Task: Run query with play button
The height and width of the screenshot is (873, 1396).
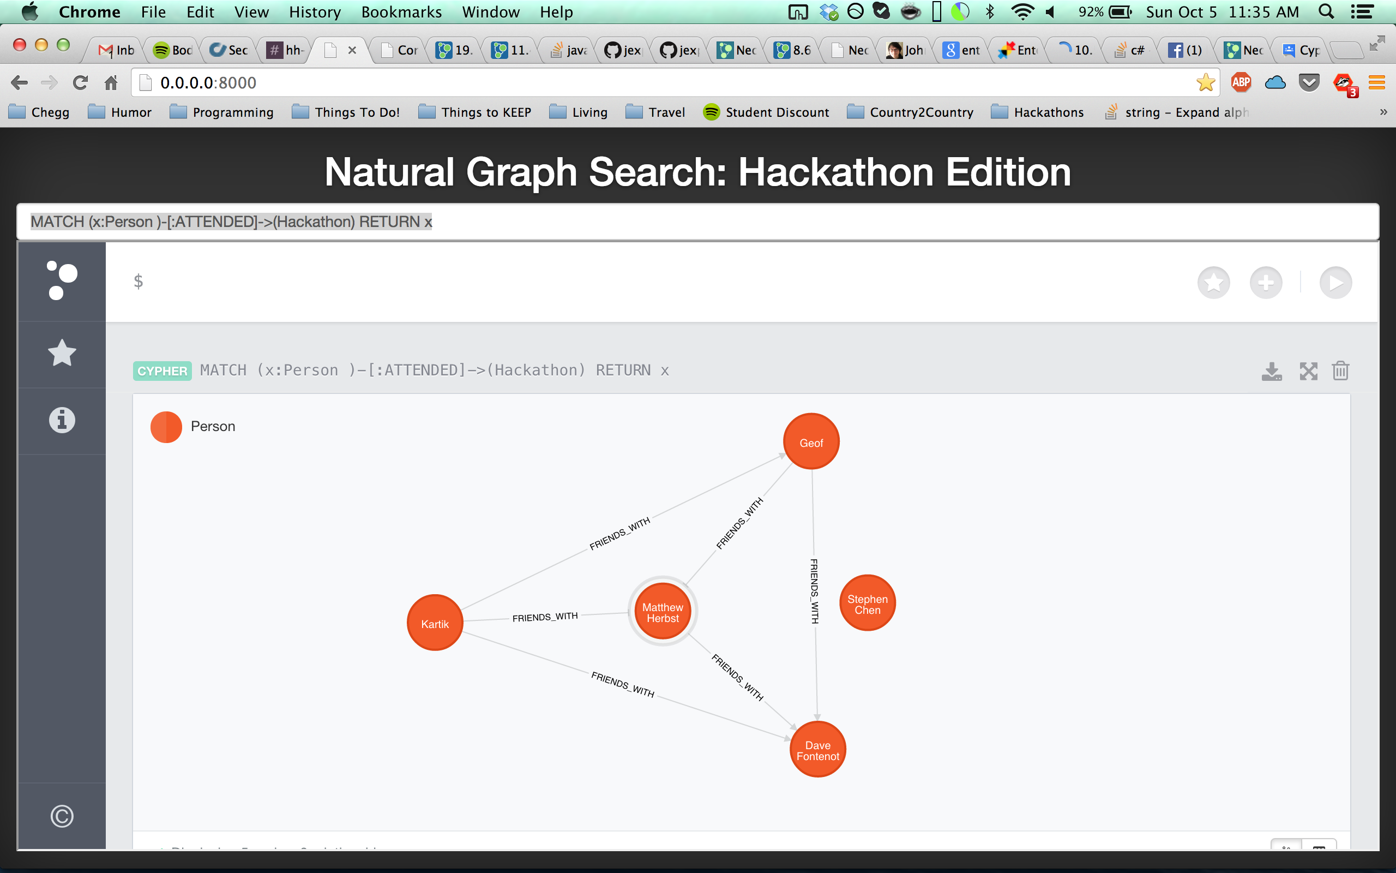Action: (1335, 283)
